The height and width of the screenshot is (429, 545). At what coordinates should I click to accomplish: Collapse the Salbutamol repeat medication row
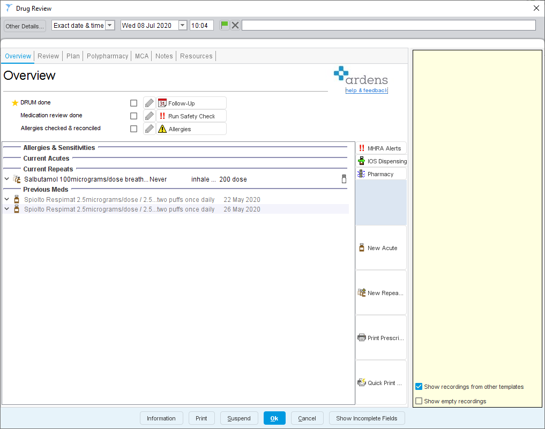click(x=6, y=178)
